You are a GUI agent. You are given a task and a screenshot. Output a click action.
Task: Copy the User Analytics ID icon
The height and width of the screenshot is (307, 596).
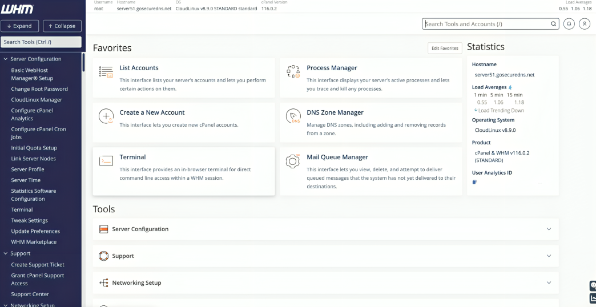pos(474,182)
